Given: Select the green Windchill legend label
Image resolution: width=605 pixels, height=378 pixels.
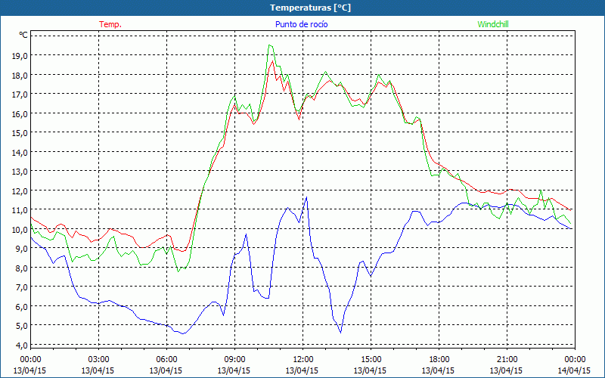Looking at the screenshot, I should (x=493, y=24).
